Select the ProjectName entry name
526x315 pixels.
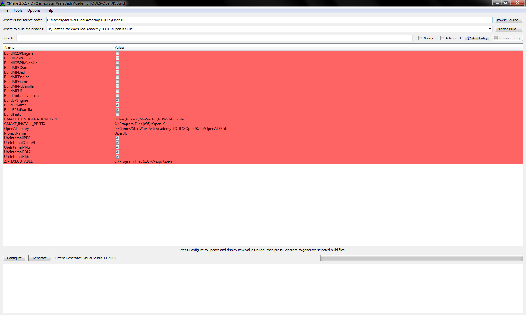click(x=15, y=133)
